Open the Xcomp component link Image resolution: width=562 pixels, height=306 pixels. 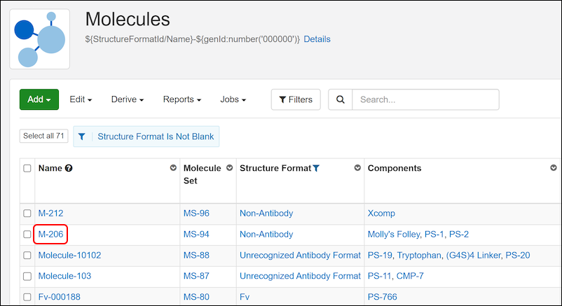click(381, 213)
